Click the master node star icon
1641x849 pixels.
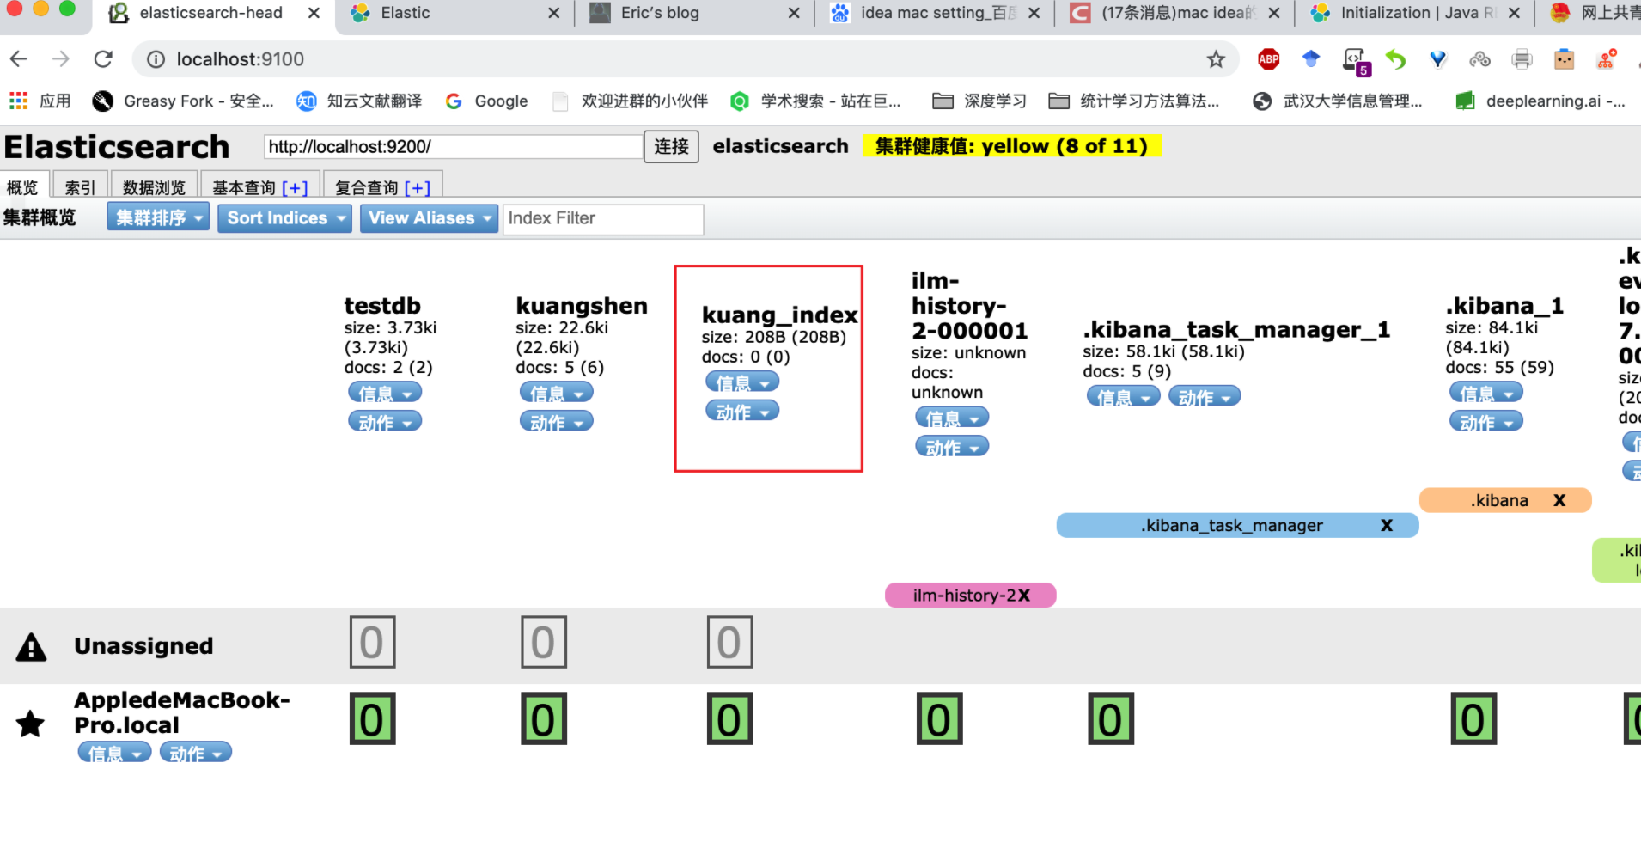click(x=31, y=724)
